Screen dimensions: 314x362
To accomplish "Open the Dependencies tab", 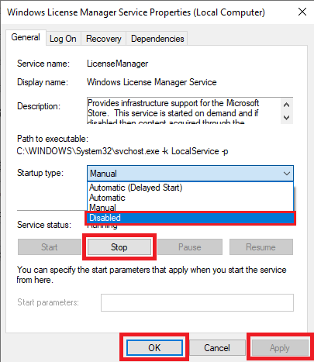I will (157, 39).
